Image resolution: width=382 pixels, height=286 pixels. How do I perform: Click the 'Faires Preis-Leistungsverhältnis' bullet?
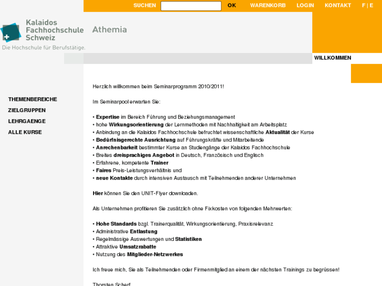137,171
